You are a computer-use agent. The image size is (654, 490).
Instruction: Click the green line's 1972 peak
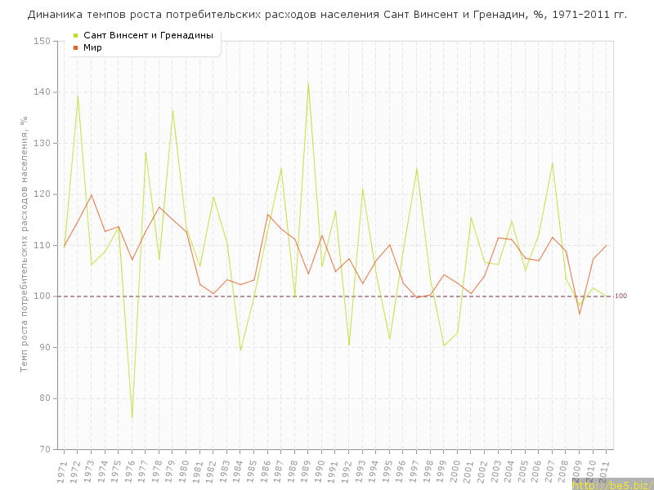coord(78,96)
